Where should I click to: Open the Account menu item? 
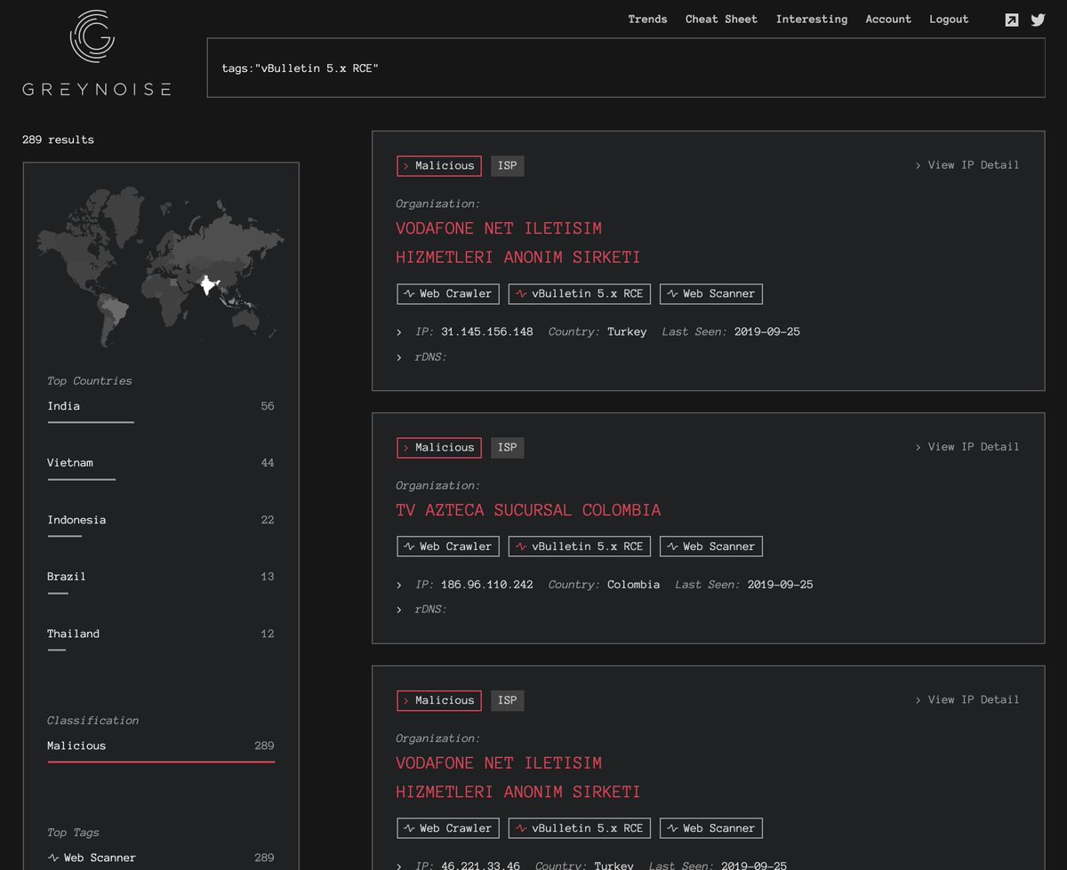(888, 20)
